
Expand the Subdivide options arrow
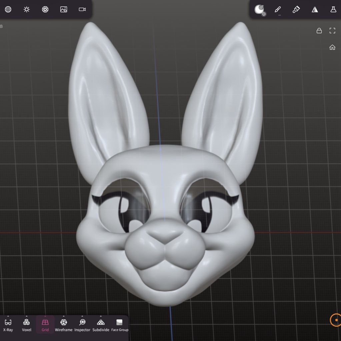point(101,316)
